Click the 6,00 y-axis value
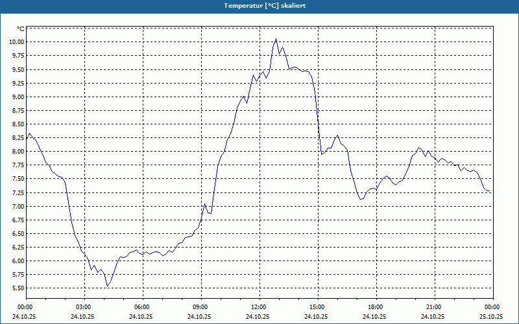 click(18, 261)
